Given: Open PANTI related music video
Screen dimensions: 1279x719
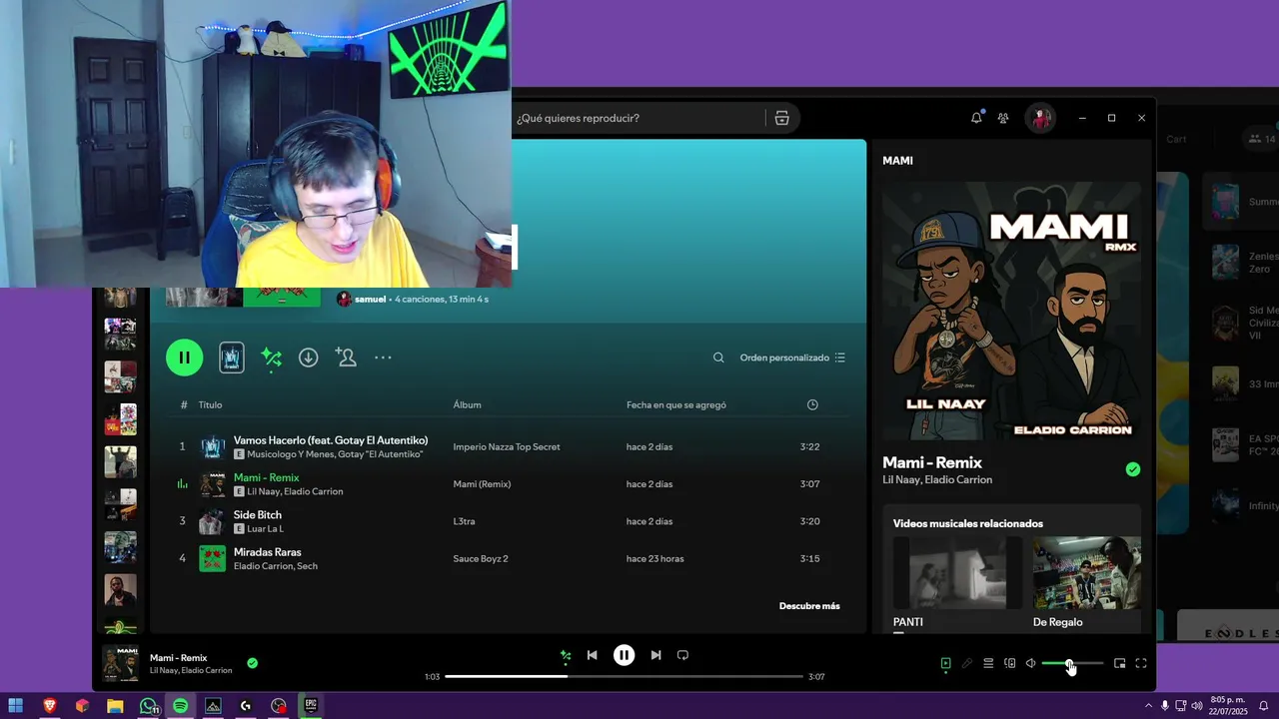Looking at the screenshot, I should (x=957, y=573).
